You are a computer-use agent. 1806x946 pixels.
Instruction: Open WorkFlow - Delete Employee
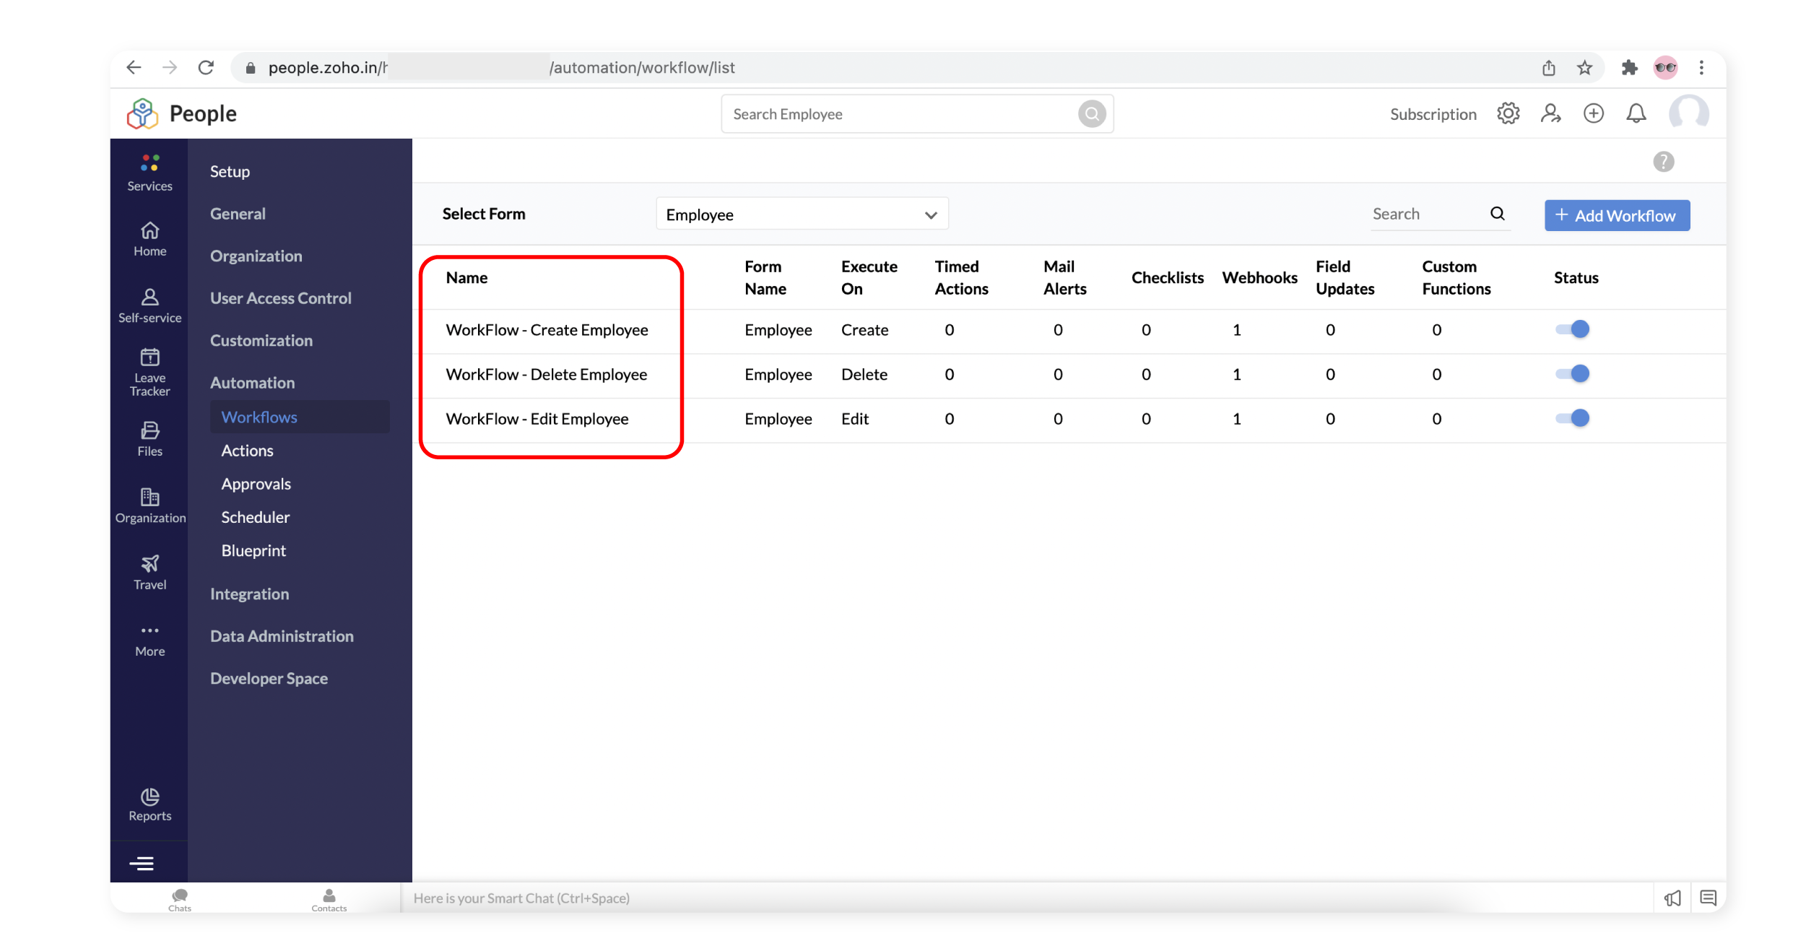point(546,374)
